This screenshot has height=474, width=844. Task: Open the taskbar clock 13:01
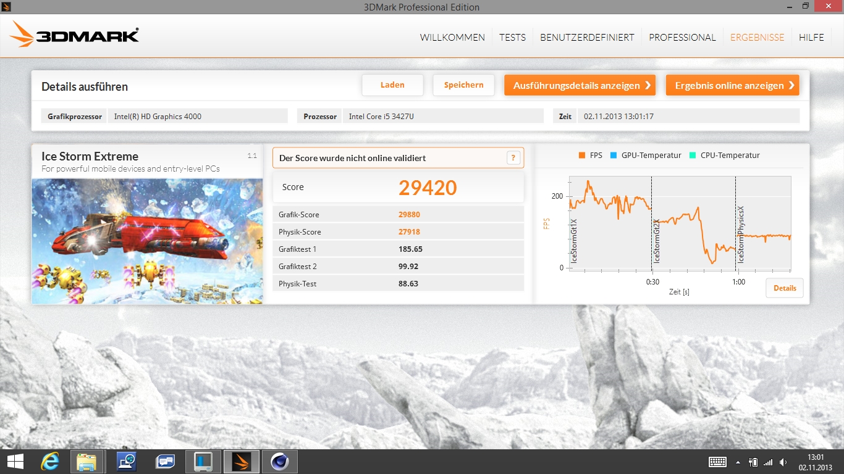[816, 462]
